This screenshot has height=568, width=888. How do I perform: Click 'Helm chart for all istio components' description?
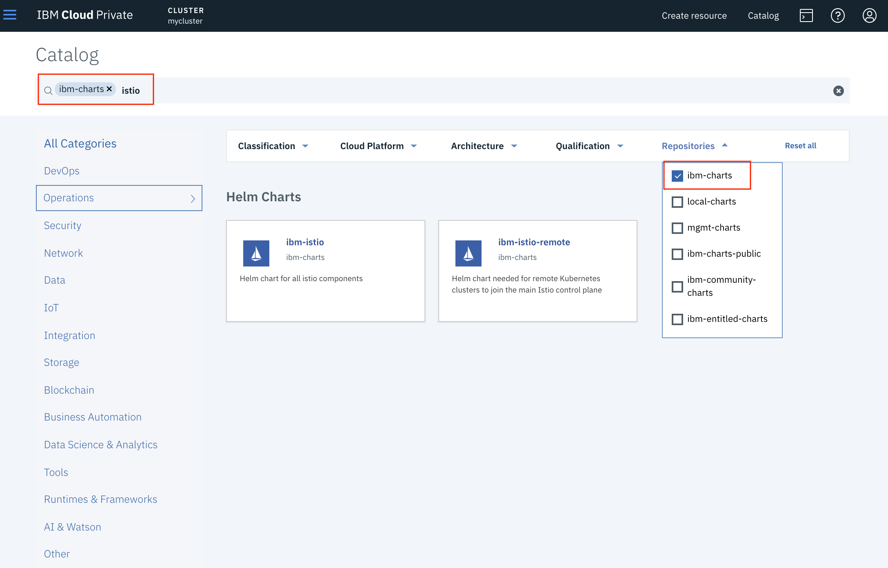(x=301, y=278)
